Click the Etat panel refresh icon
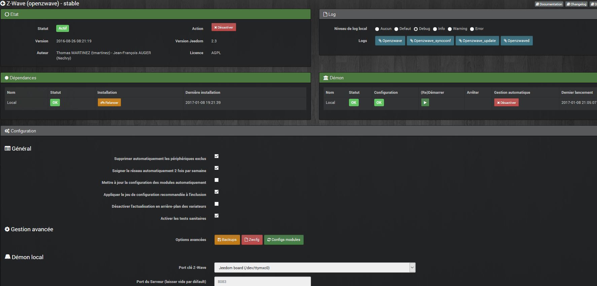 click(x=7, y=14)
